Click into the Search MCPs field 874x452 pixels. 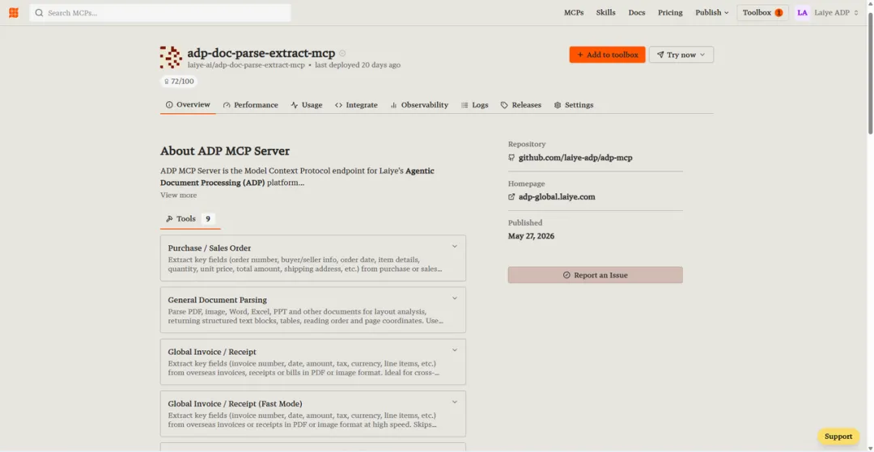click(x=160, y=12)
